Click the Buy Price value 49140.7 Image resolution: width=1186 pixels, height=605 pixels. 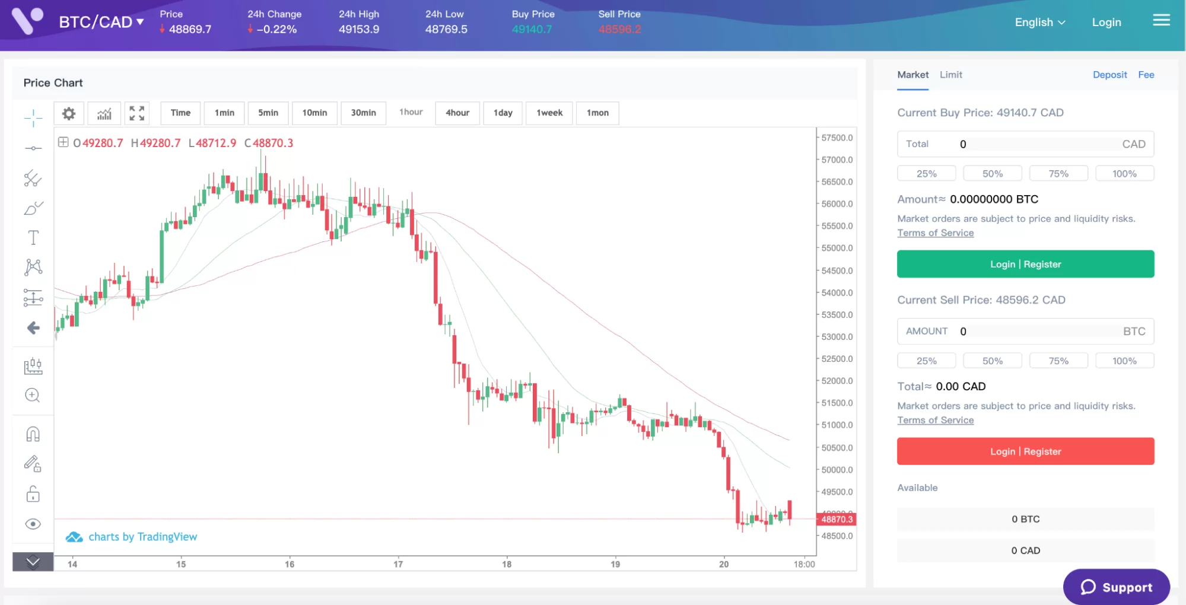click(x=532, y=29)
